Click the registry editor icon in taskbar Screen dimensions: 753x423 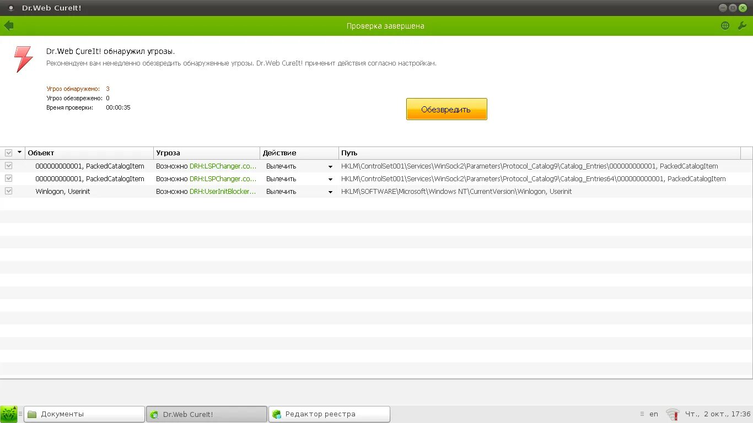click(x=277, y=414)
